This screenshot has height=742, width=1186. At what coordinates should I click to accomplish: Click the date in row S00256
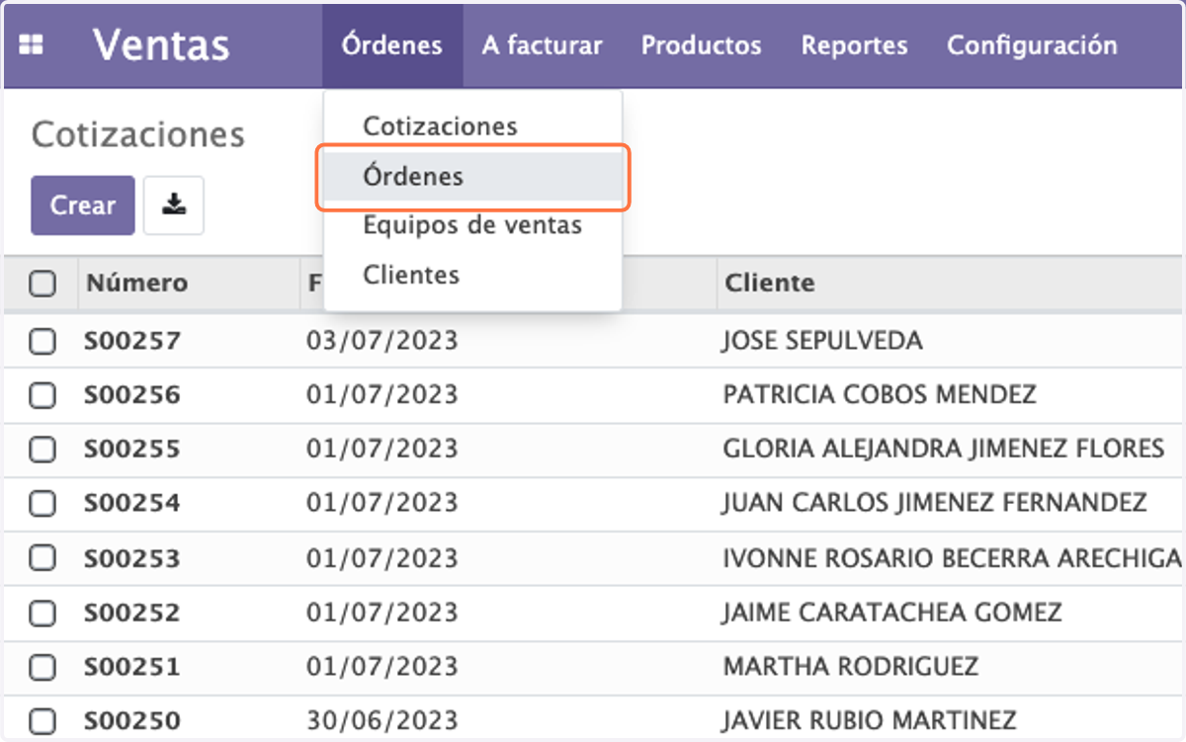pos(382,395)
